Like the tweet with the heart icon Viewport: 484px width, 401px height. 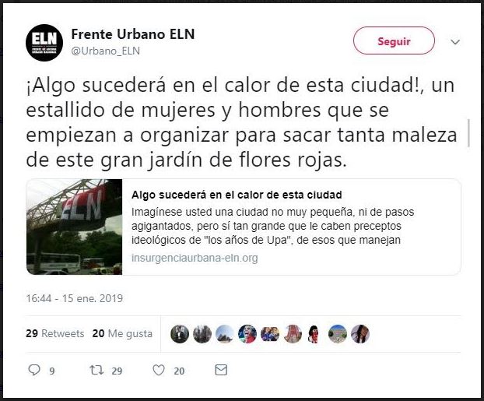click(x=159, y=370)
